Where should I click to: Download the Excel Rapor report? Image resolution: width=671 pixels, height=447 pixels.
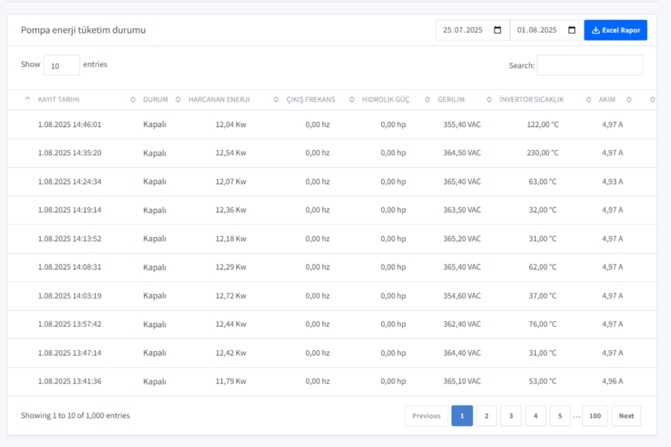point(615,30)
